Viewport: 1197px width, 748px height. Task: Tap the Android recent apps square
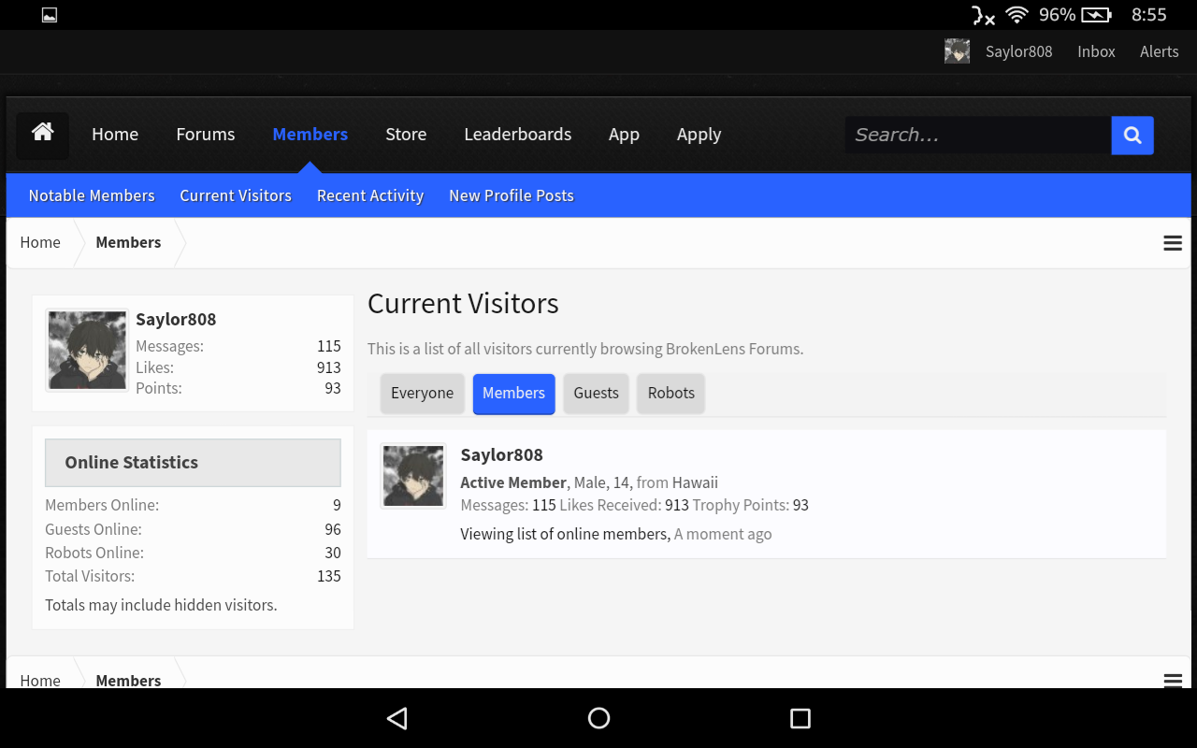click(800, 718)
